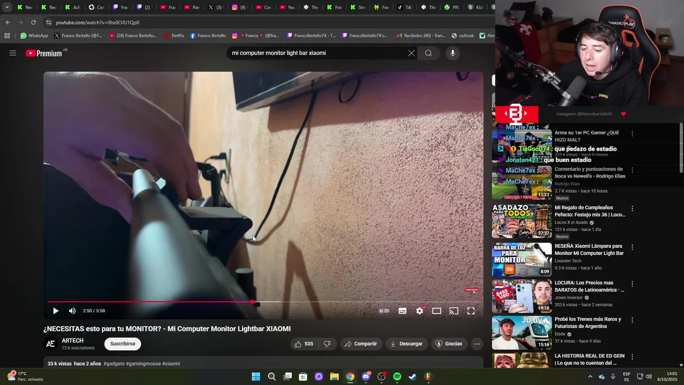Open the outlook bookmark
This screenshot has width=684, height=385.
[x=462, y=36]
